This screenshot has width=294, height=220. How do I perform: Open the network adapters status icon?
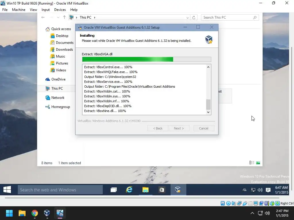239,203
